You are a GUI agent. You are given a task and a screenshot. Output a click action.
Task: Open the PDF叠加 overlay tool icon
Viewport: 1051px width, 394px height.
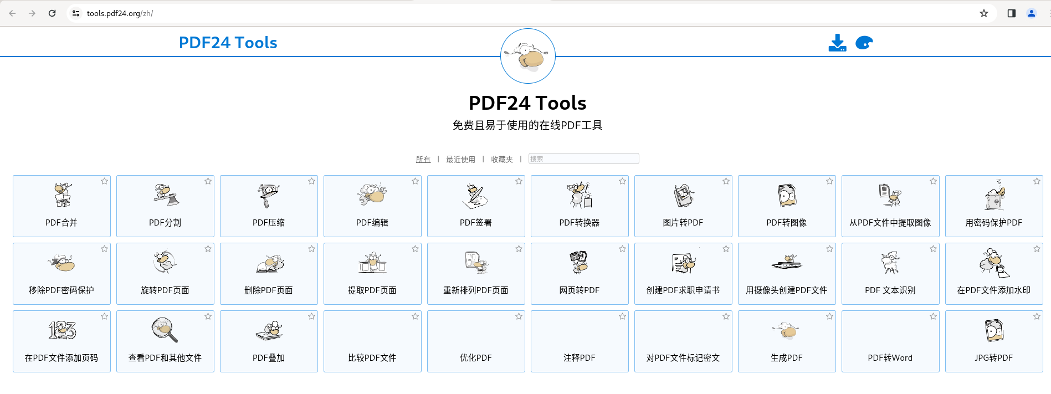[x=269, y=331]
